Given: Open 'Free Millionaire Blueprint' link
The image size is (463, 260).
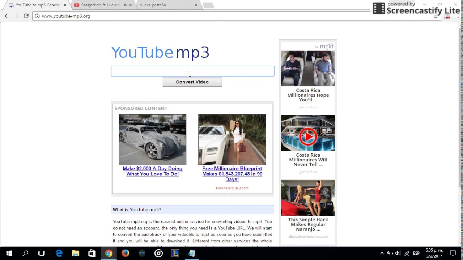Looking at the screenshot, I should [x=232, y=174].
